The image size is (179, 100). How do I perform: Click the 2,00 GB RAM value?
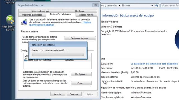(135, 72)
